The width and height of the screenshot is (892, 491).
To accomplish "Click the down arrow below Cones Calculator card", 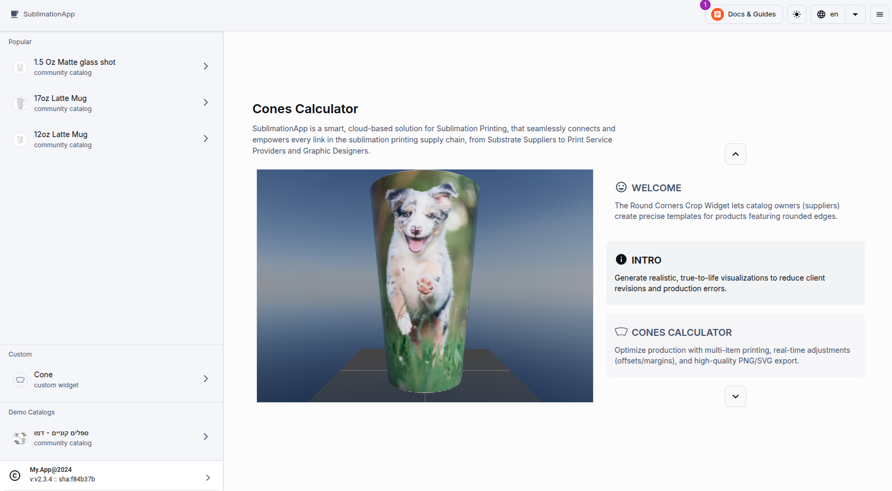I will pos(736,396).
